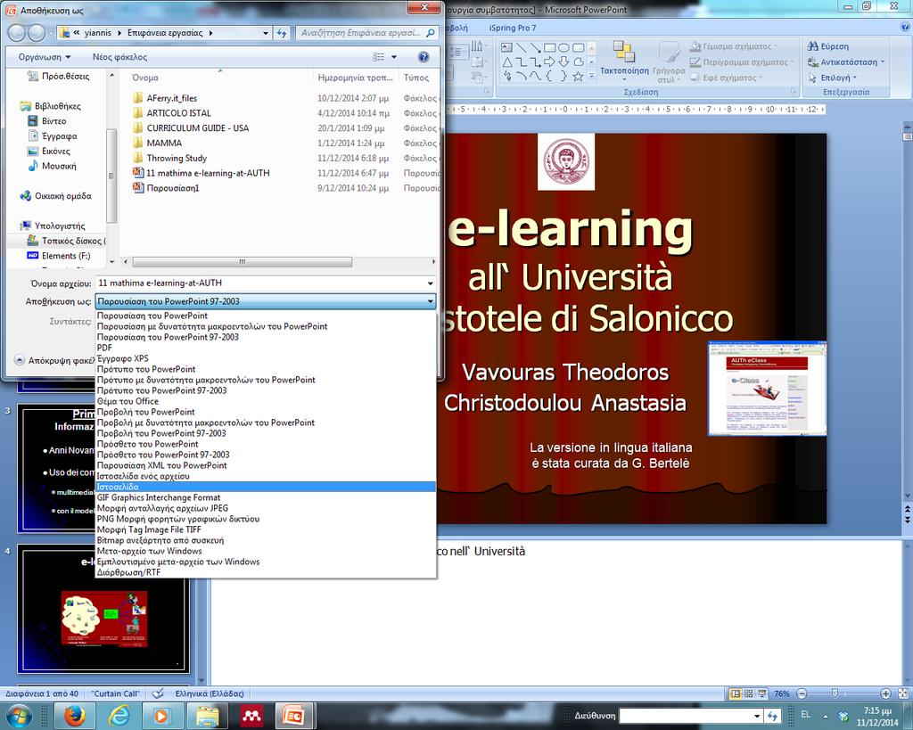Viewport: 913px width, 730px height.
Task: Launch the media player taskbar icon
Action: pyautogui.click(x=162, y=716)
